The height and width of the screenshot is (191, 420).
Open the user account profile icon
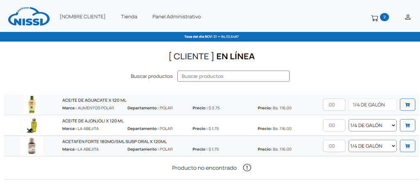coord(408,17)
